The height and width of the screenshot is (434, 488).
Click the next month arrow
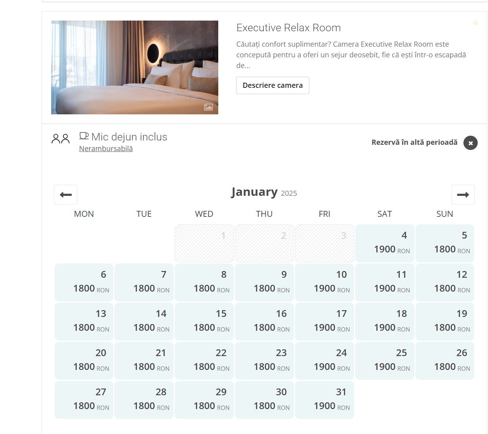[463, 195]
